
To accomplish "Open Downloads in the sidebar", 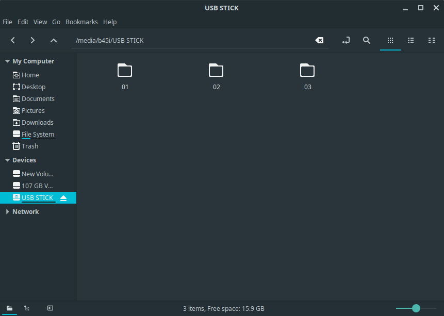I will (37, 123).
